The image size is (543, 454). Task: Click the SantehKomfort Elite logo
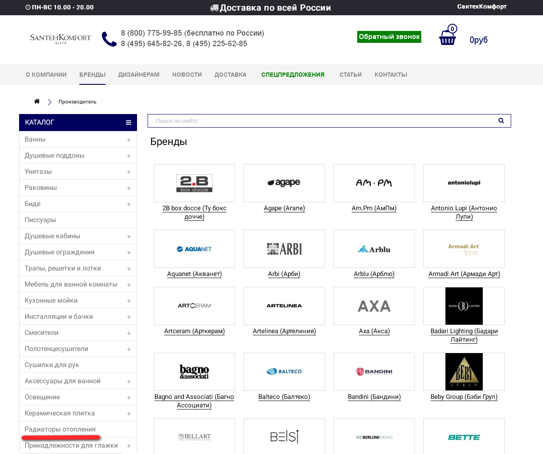pos(61,39)
